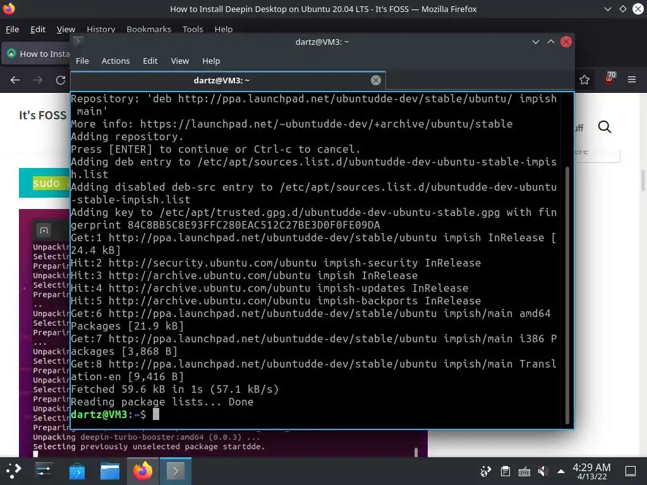The image size is (647, 485).
Task: Close the dartz@VM3 terminal tab
Action: click(x=375, y=80)
